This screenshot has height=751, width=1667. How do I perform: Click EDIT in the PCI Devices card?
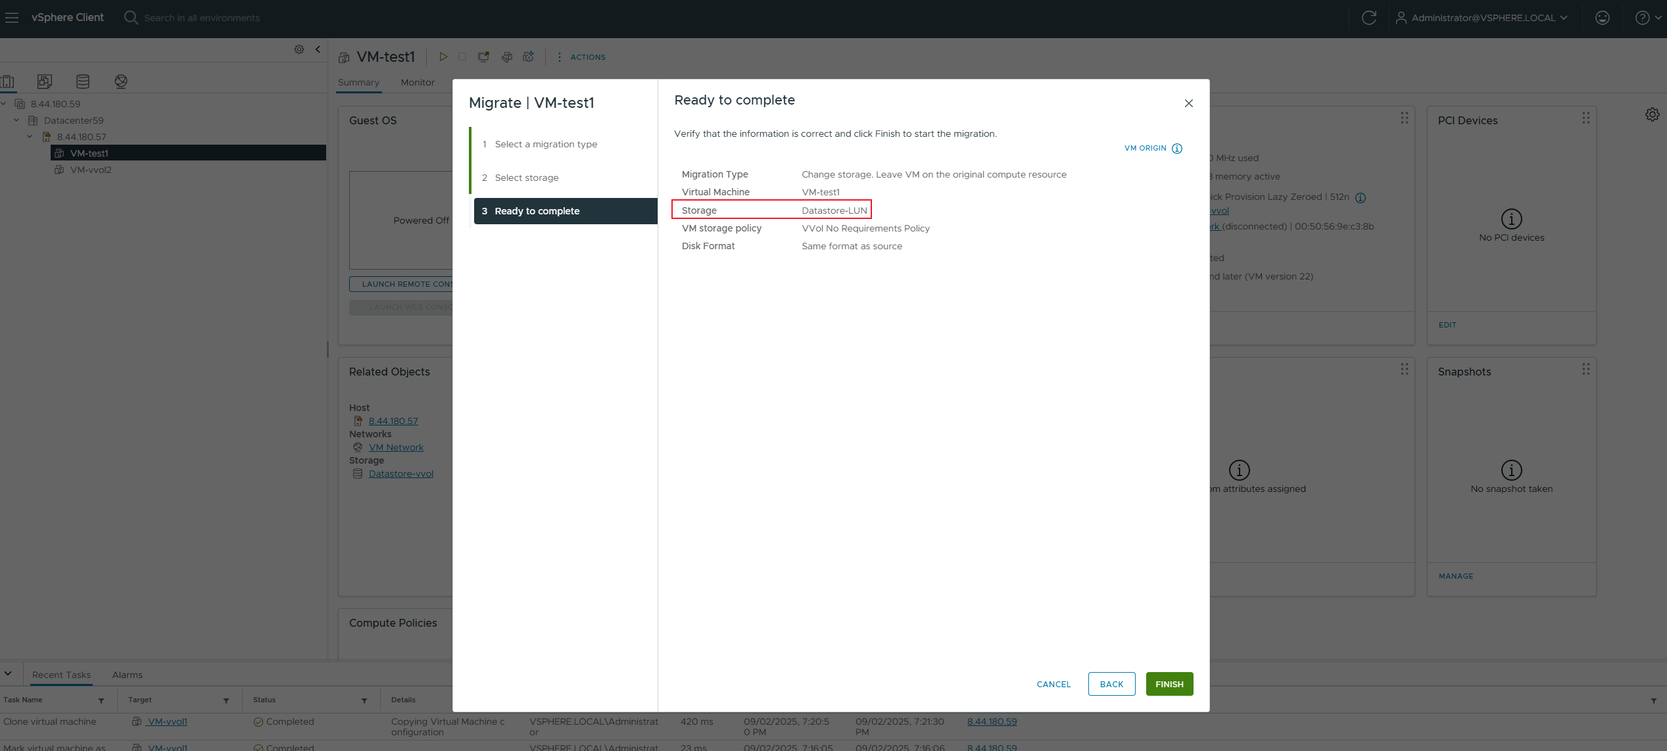(1447, 325)
